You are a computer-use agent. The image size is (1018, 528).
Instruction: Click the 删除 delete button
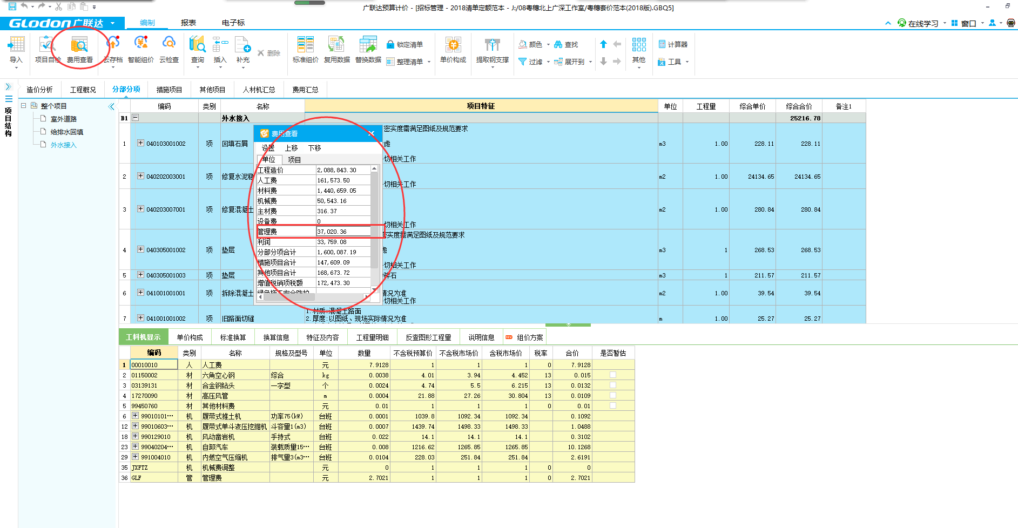[x=269, y=53]
